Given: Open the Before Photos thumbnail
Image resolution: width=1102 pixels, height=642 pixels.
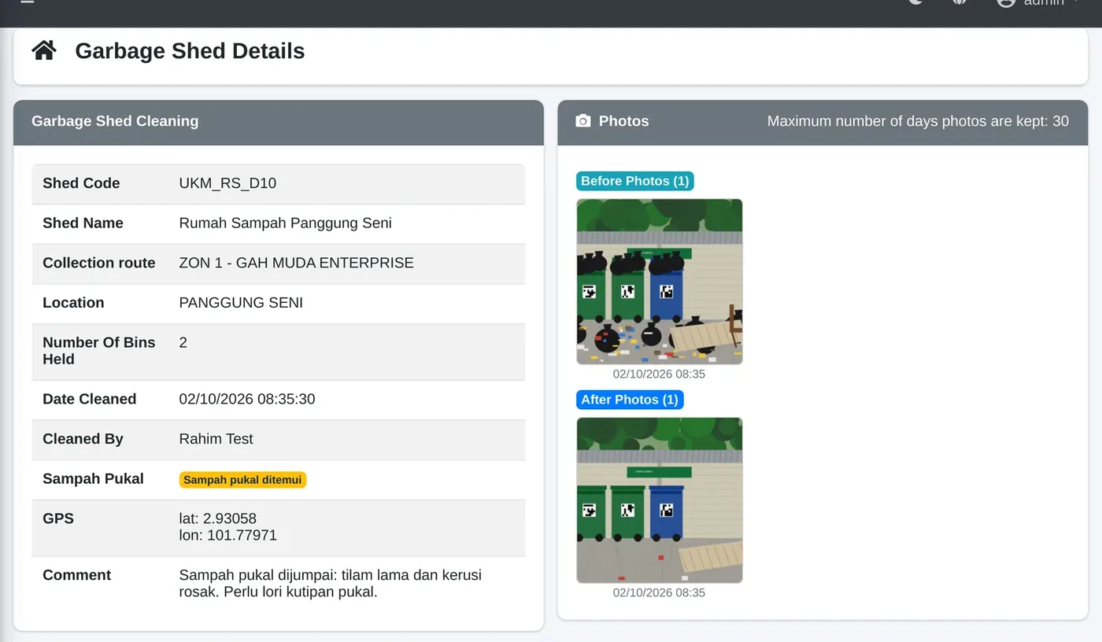Looking at the screenshot, I should (660, 282).
